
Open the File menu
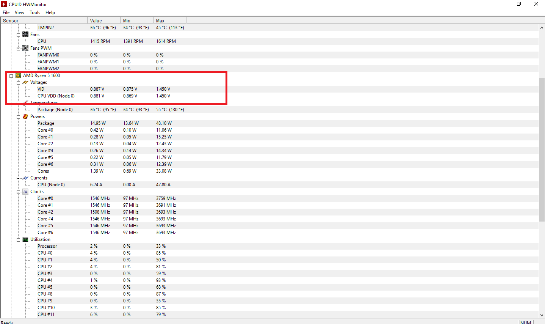(x=6, y=13)
